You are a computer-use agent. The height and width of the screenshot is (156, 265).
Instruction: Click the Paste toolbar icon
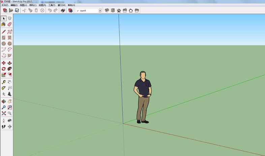(36, 10)
